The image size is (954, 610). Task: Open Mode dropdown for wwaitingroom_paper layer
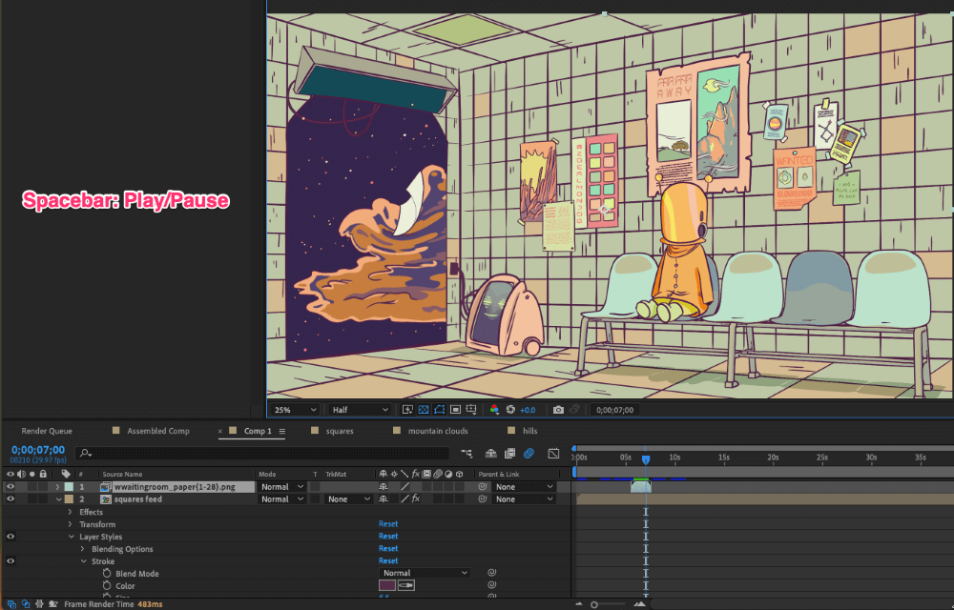pyautogui.click(x=281, y=487)
